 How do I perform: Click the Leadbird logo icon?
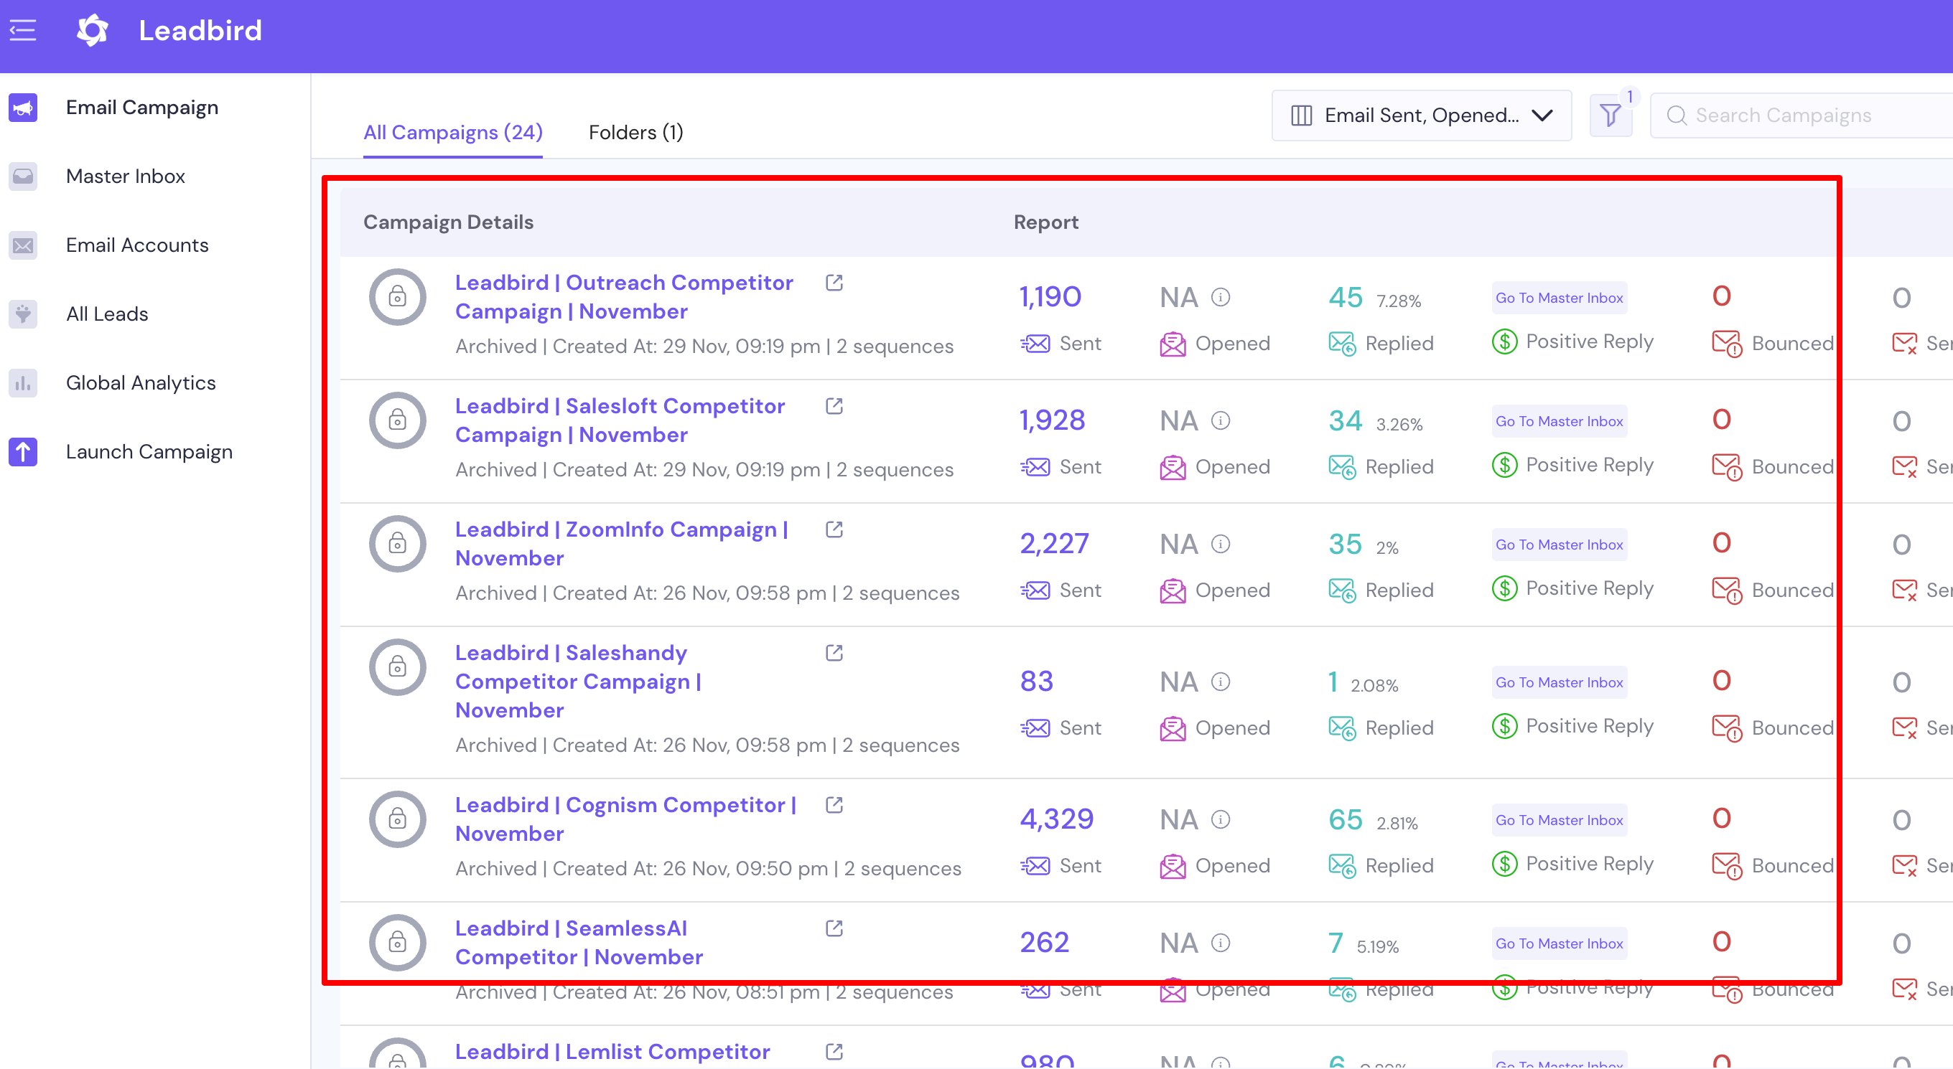click(x=93, y=31)
